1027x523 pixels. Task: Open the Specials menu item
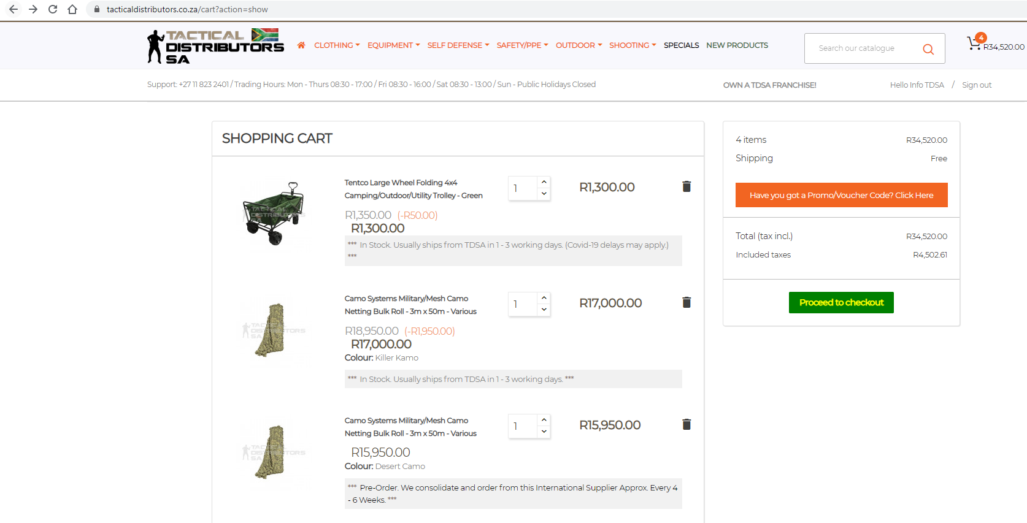tap(681, 45)
